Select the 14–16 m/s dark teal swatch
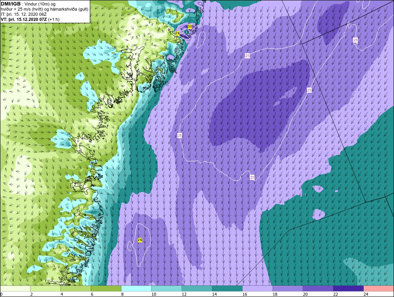Viewport: 394px width, 297px height. 227,288
